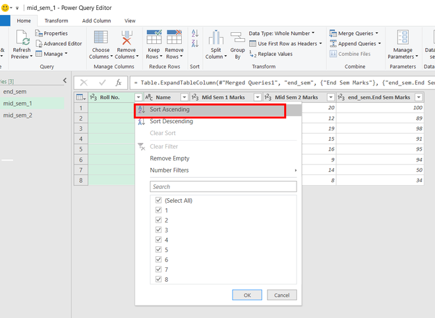Uncheck the filter value 3 checkbox
The image size is (435, 318).
tap(158, 230)
